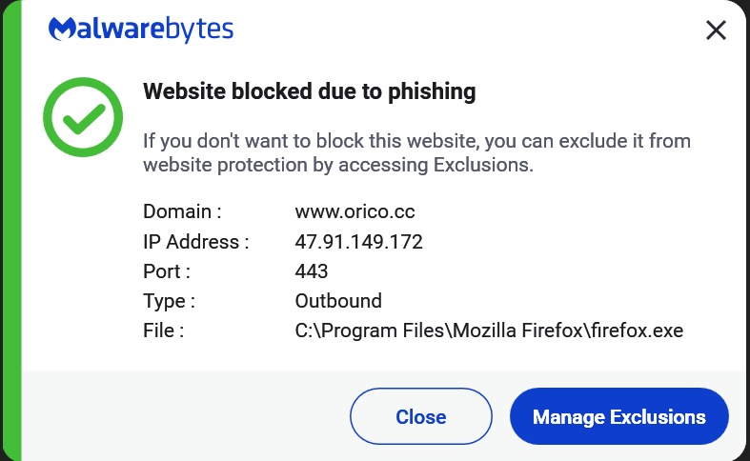The image size is (750, 461).
Task: Click the word 'Exclusions.' in the description
Action: coord(483,165)
